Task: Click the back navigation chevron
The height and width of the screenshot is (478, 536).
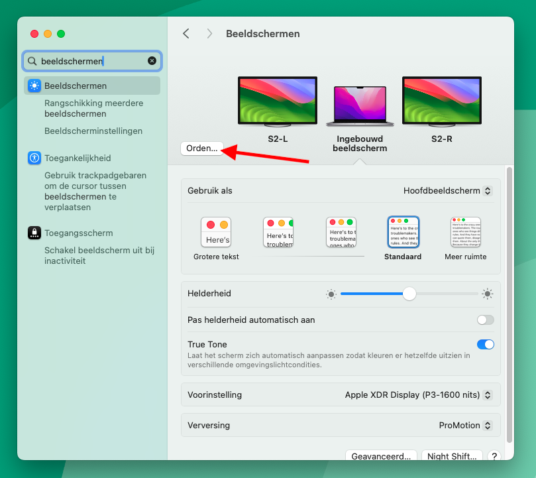Action: coord(186,34)
